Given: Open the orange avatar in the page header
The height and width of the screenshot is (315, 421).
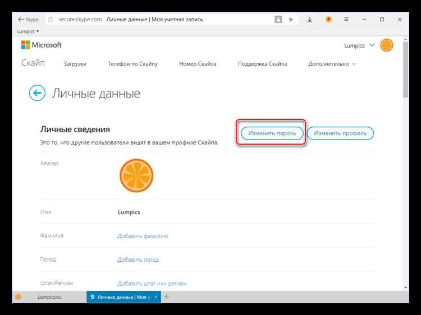Looking at the screenshot, I should coord(387,45).
